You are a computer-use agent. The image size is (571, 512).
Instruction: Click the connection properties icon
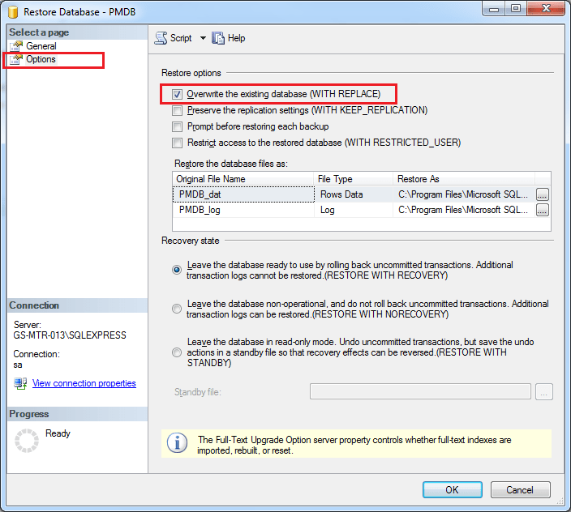(x=20, y=383)
